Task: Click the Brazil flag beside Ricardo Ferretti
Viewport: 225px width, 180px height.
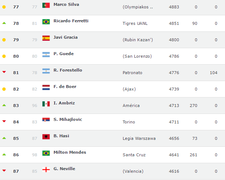Action: click(46, 22)
